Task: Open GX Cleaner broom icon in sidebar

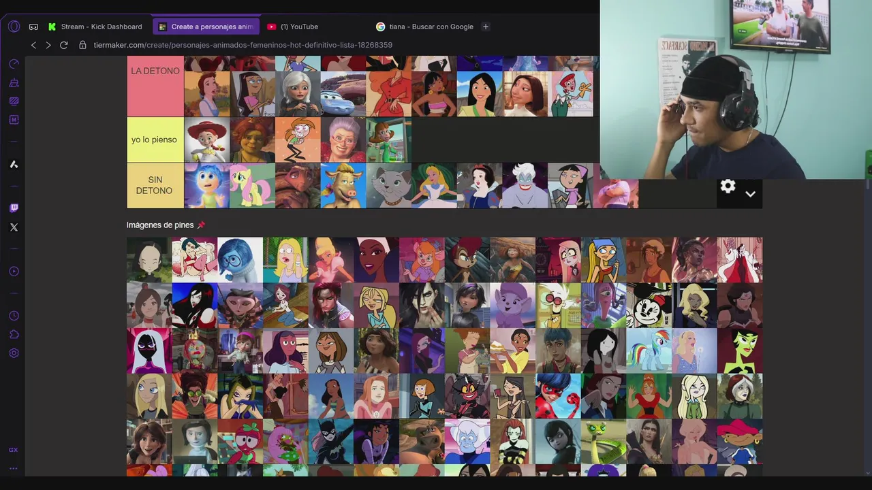Action: point(14,82)
